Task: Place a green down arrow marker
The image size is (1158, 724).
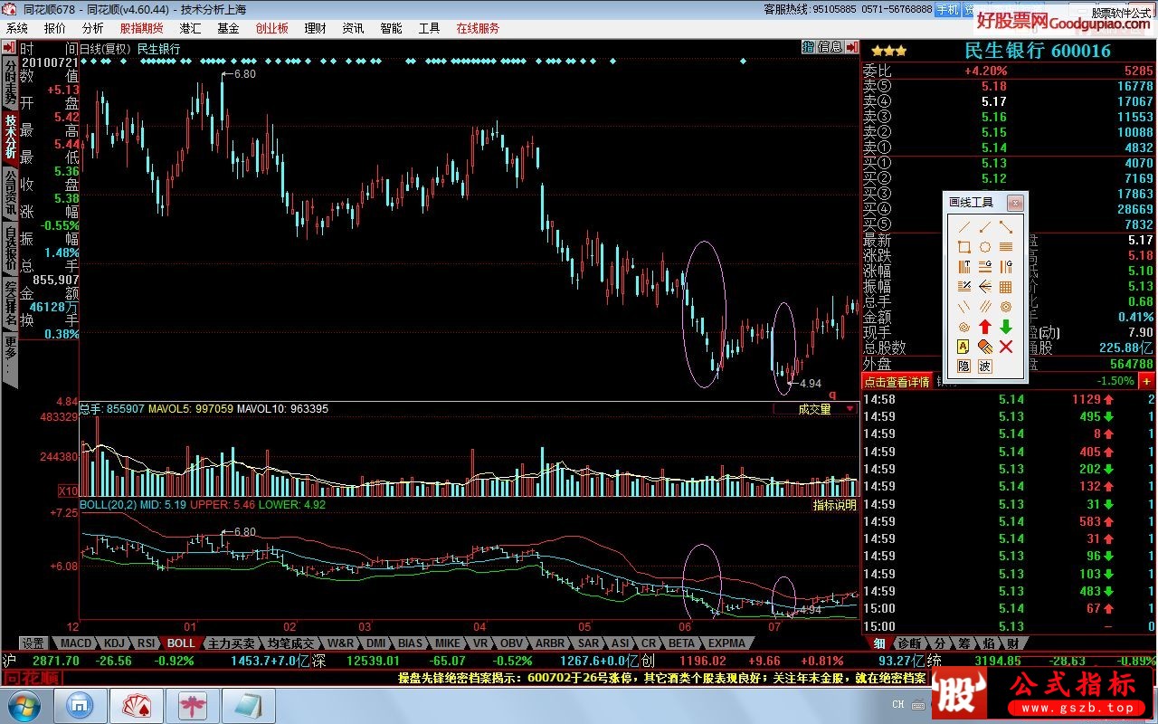Action: 1006,327
